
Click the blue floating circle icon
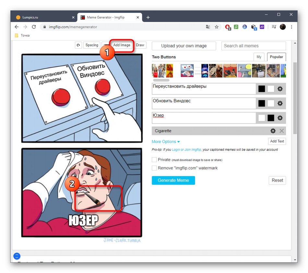(17, 256)
